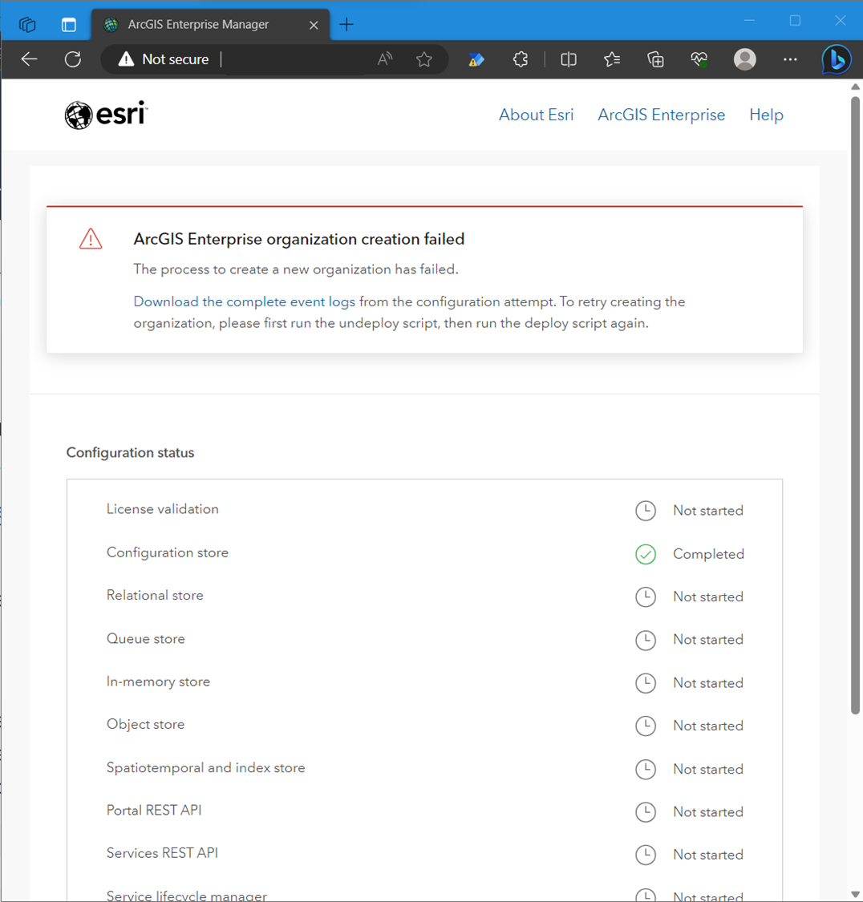Click the clock icon beside In-memory store

click(x=646, y=683)
